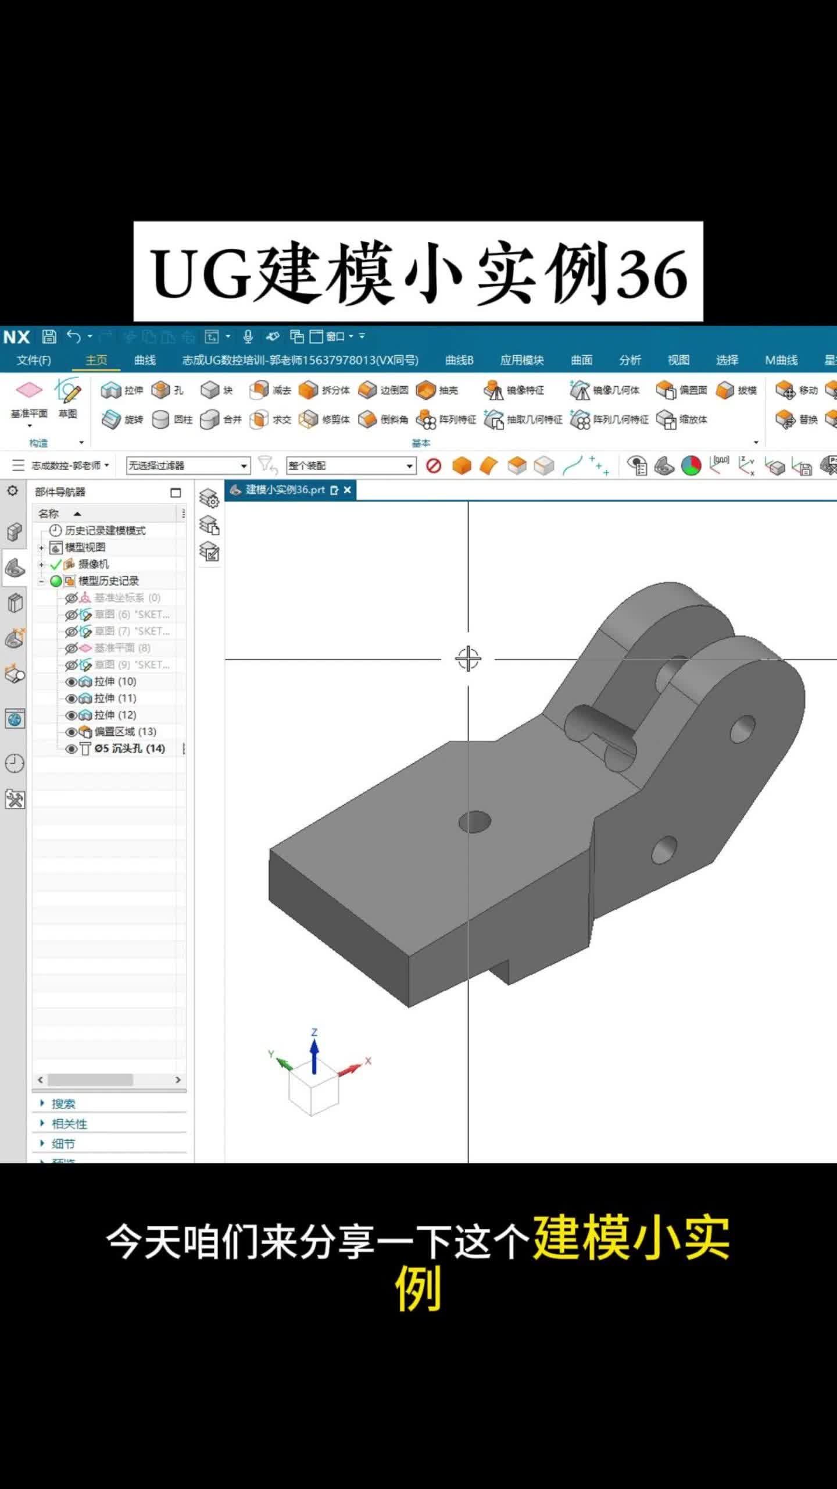This screenshot has width=837, height=1489.
Task: Select the 镜像特征 (Mirror Feature) tool
Action: pos(493,390)
